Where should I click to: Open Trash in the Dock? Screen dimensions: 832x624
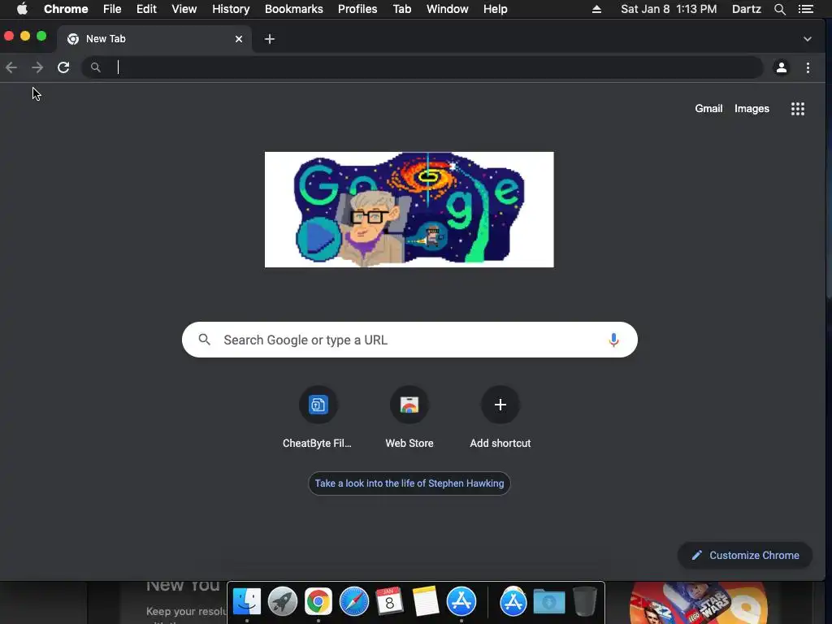pos(585,601)
